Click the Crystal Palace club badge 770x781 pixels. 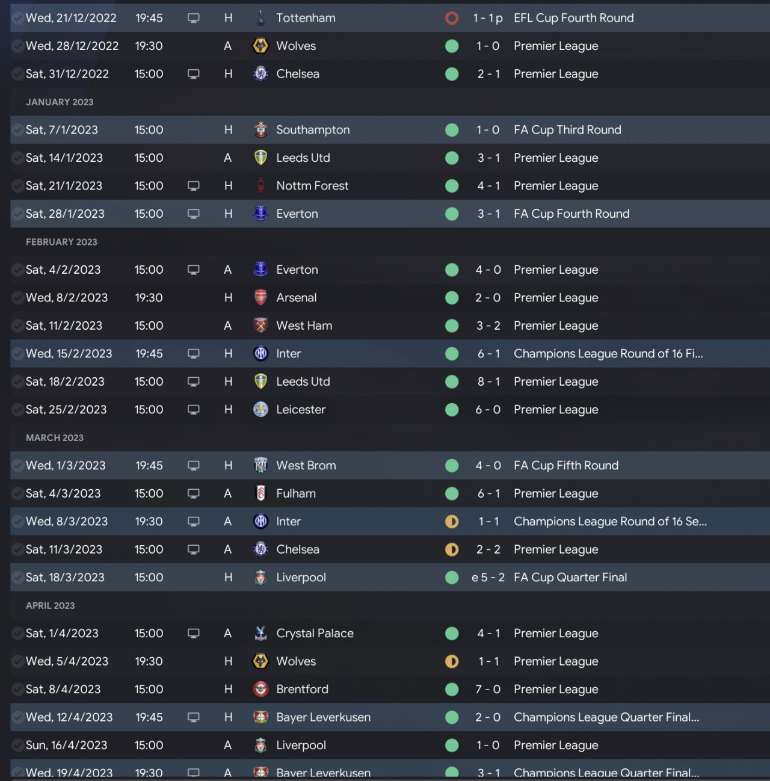260,634
